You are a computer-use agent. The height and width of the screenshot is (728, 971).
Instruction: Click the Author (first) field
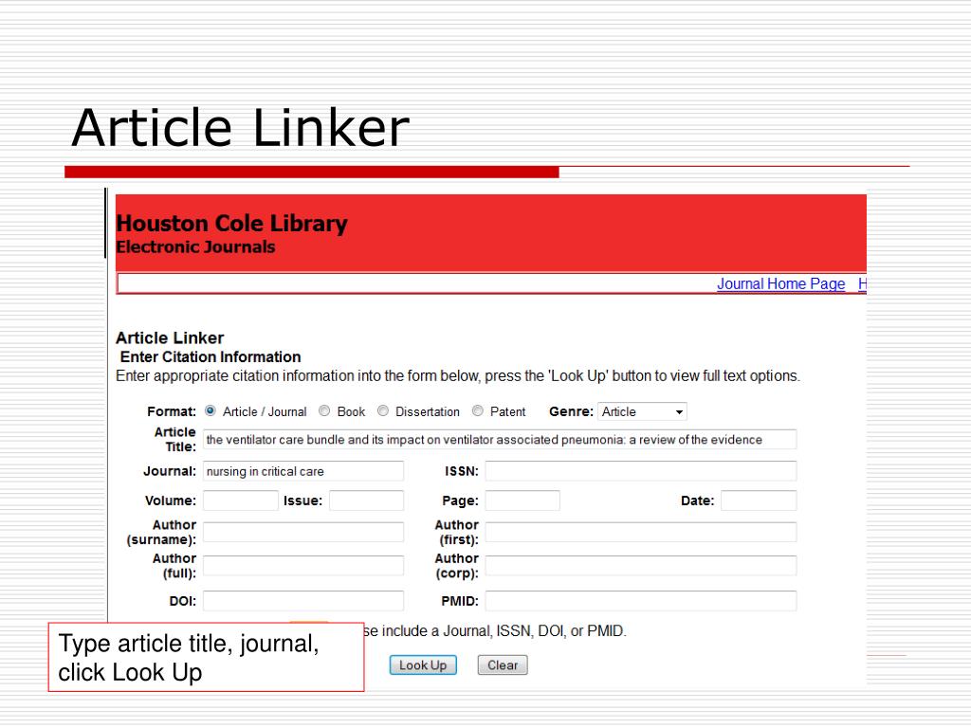point(641,533)
